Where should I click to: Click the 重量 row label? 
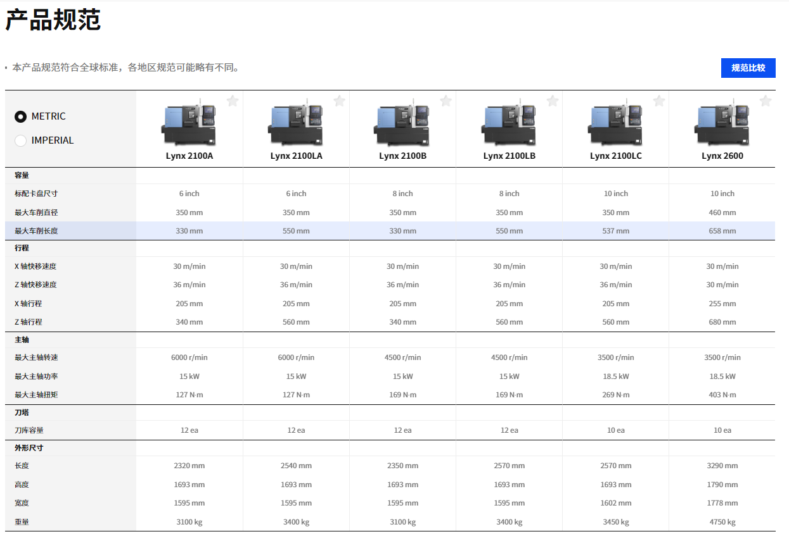pyautogui.click(x=22, y=522)
